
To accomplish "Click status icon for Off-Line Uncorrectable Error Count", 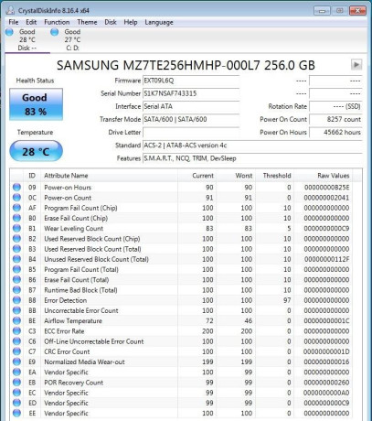I will 16,341.
